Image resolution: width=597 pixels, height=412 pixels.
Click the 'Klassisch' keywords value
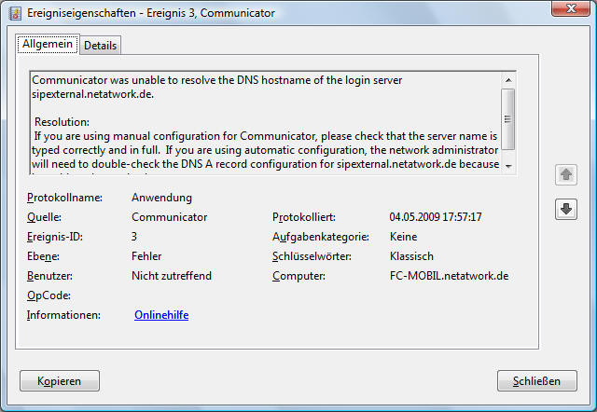coord(411,256)
